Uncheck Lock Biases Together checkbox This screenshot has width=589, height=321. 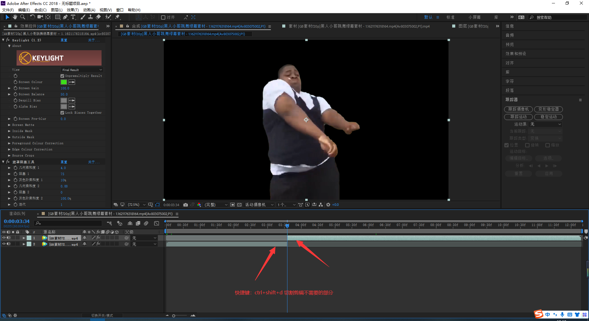62,113
